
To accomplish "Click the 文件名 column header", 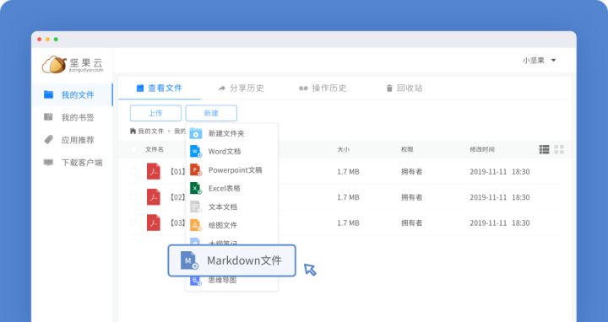I will point(155,149).
